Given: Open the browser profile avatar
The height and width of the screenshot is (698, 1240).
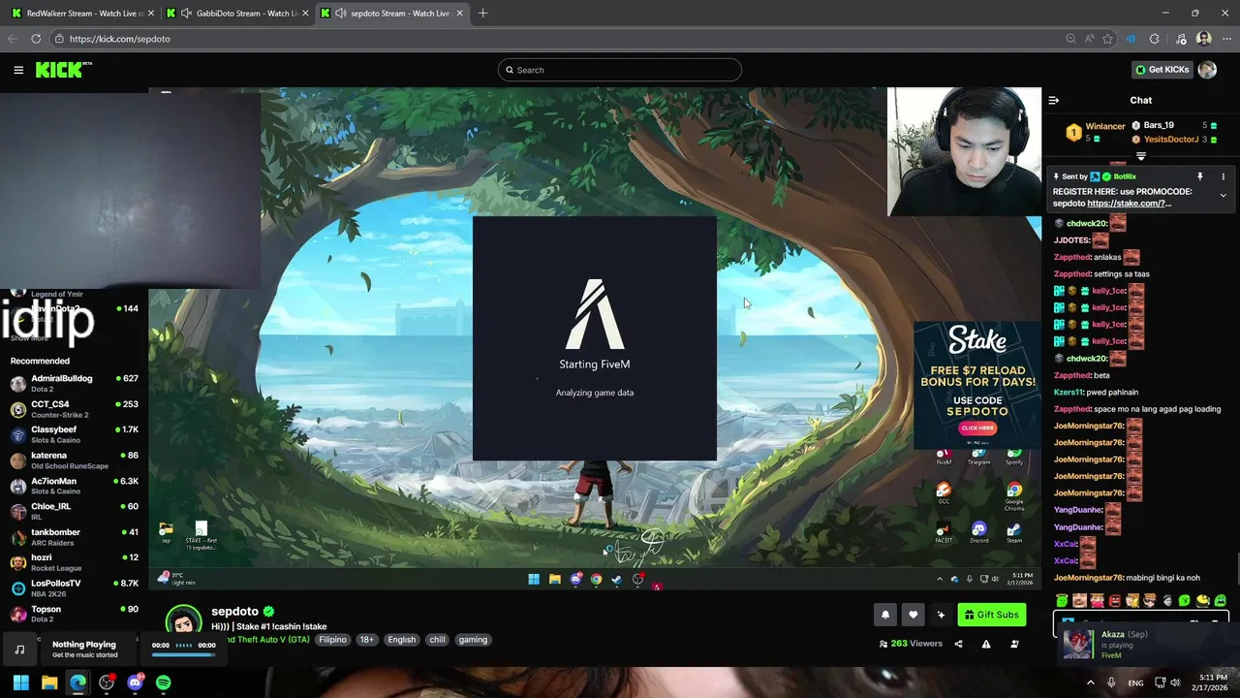Looking at the screenshot, I should coord(1203,39).
